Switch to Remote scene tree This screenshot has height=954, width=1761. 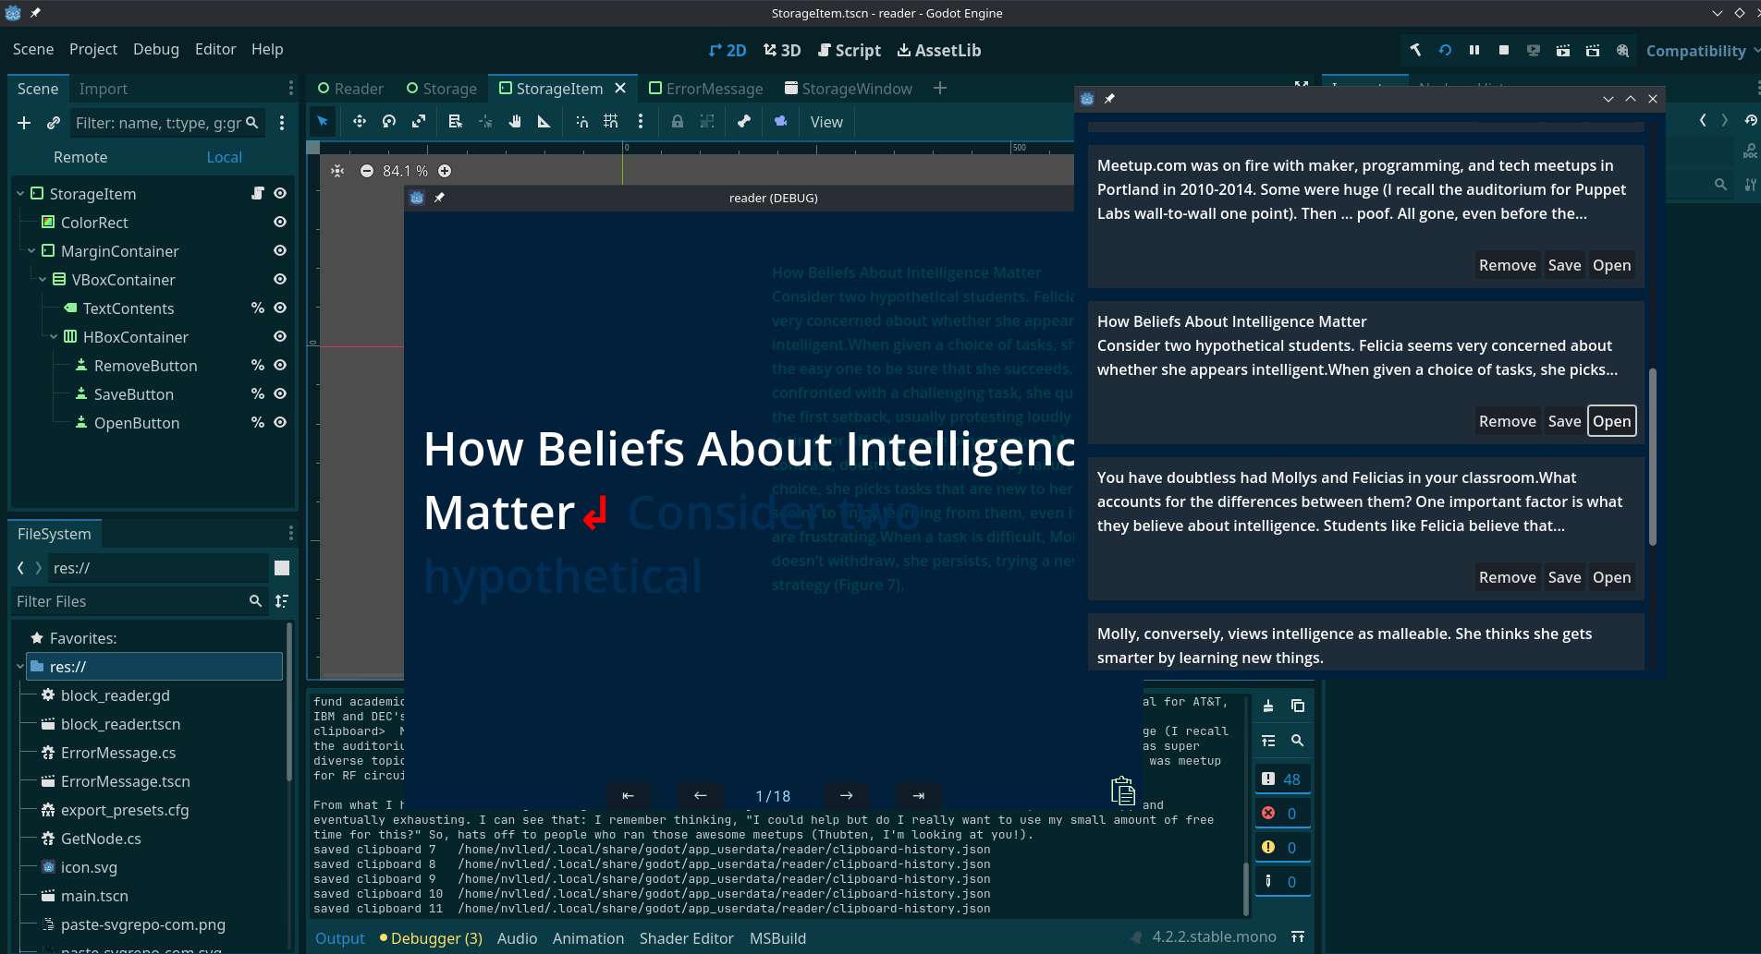(80, 157)
